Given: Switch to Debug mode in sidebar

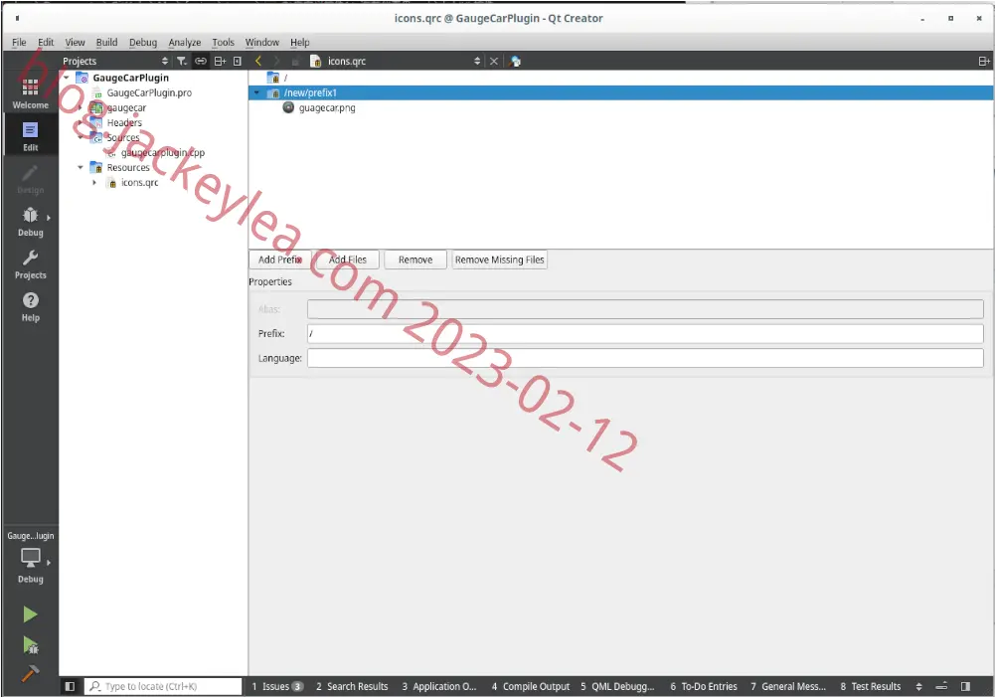Looking at the screenshot, I should pyautogui.click(x=30, y=222).
